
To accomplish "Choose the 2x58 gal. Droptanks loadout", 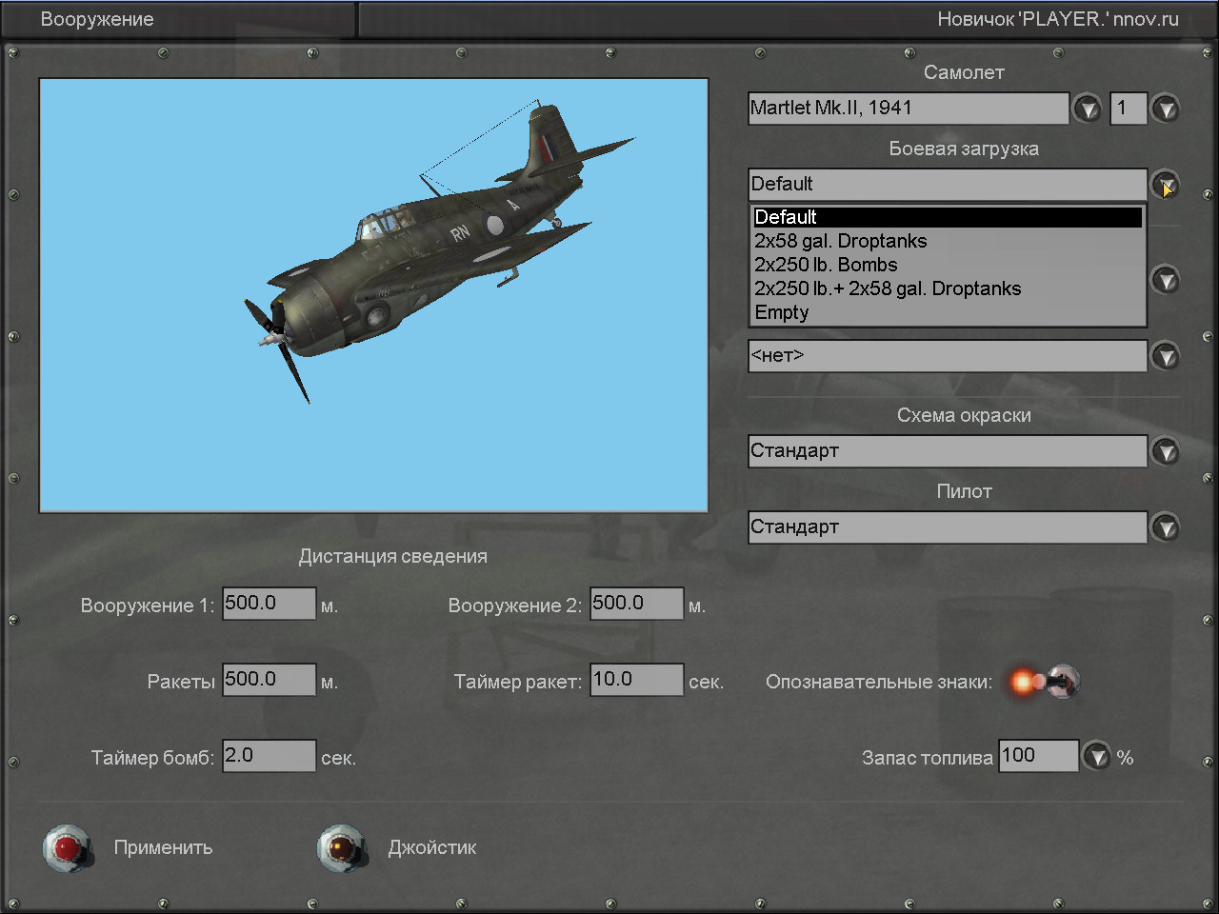I will [x=948, y=241].
